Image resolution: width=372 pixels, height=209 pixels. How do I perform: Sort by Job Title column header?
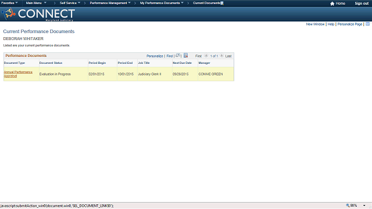[x=144, y=63]
